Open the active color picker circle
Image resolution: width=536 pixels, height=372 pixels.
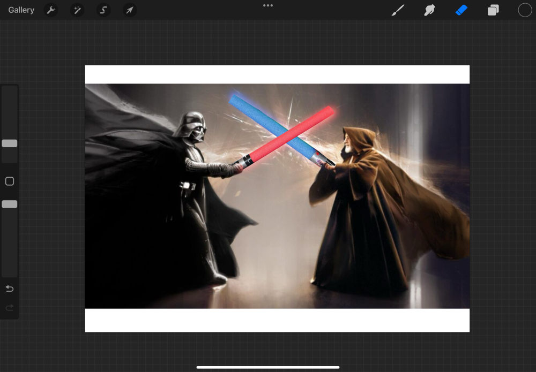point(525,10)
